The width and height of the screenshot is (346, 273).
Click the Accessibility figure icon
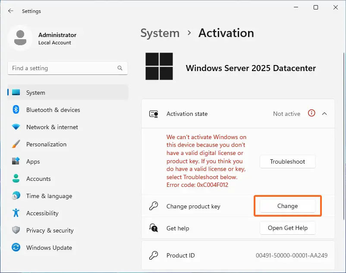pyautogui.click(x=16, y=213)
